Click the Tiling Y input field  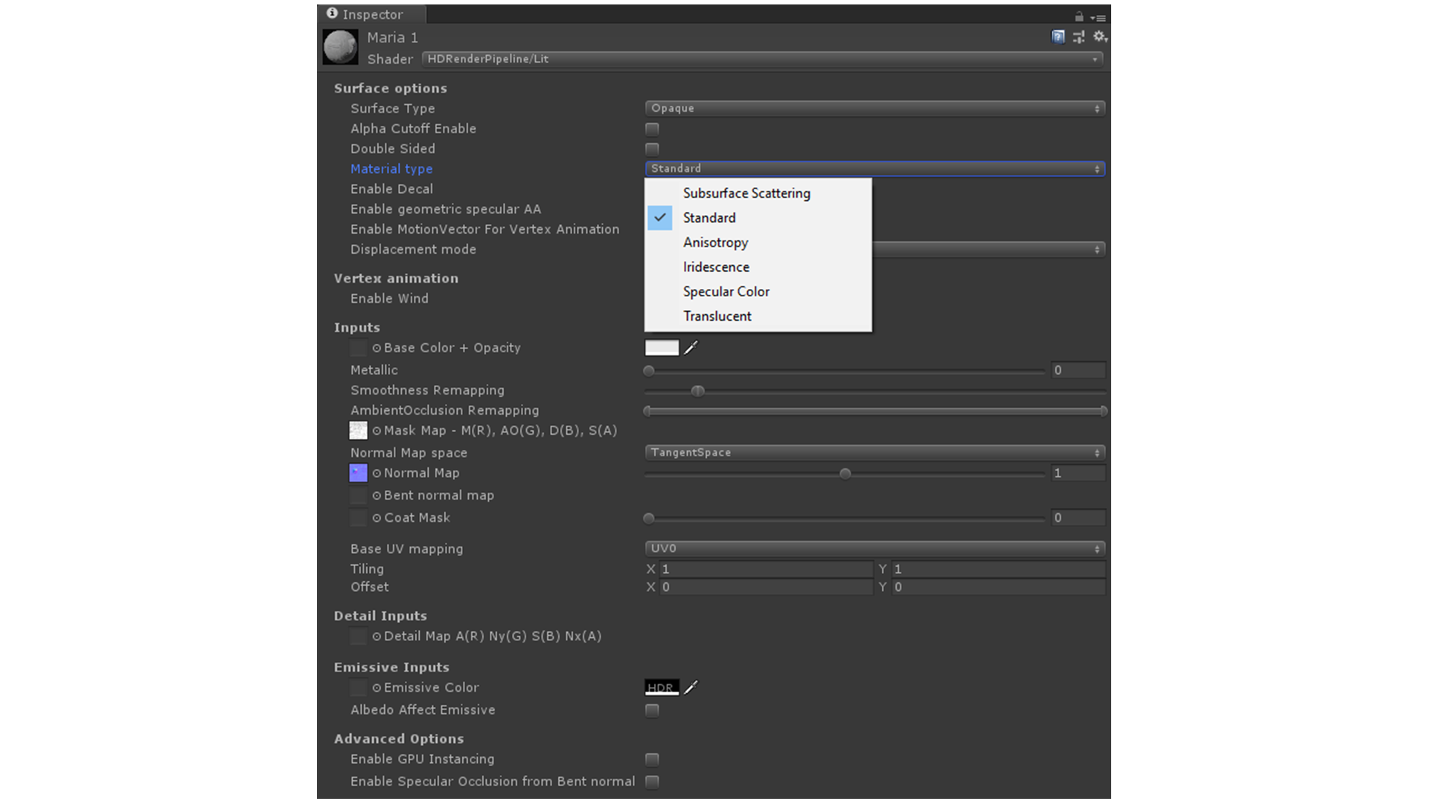[x=999, y=569]
